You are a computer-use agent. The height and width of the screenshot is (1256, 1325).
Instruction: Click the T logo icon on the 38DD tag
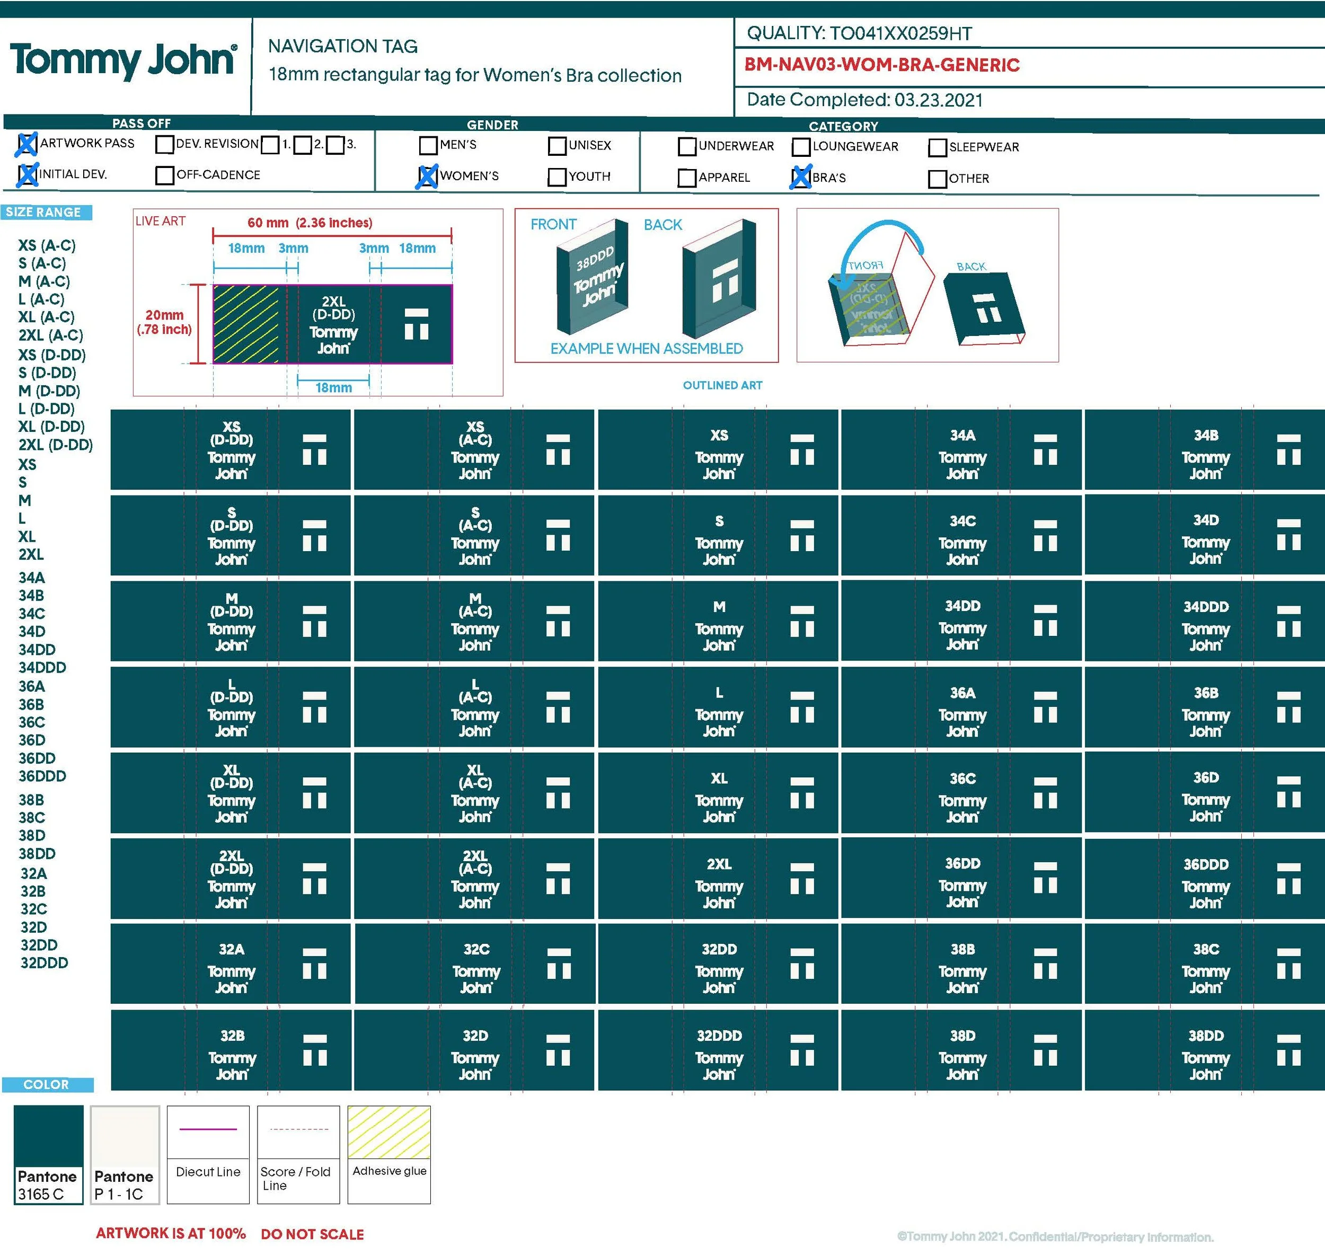(x=1288, y=1049)
